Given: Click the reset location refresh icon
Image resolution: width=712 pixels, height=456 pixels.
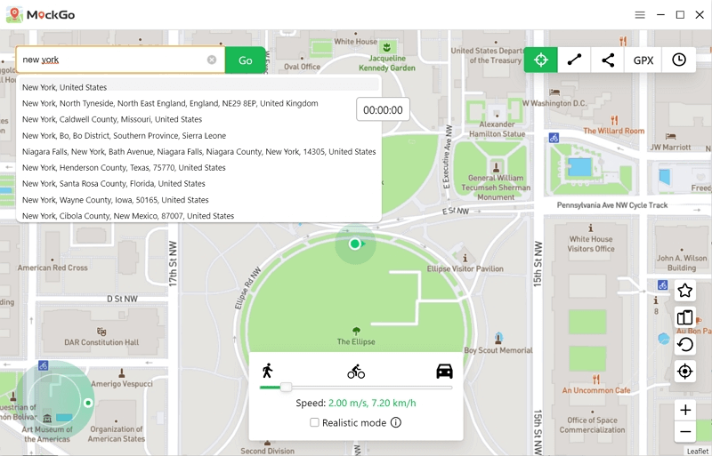Looking at the screenshot, I should 684,345.
